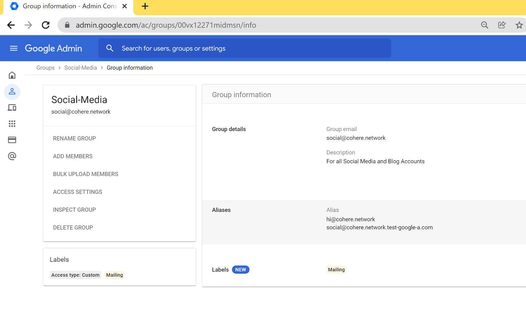Screen dimensions: 526x316
Task: Open the main hamburger menu
Action: 13,48
